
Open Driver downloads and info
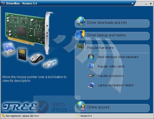[x=112, y=23]
